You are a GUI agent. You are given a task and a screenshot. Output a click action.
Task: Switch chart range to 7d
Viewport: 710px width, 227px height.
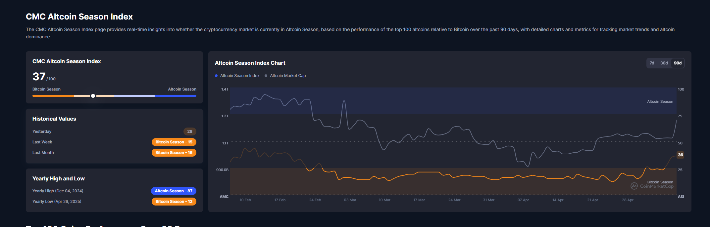[652, 63]
